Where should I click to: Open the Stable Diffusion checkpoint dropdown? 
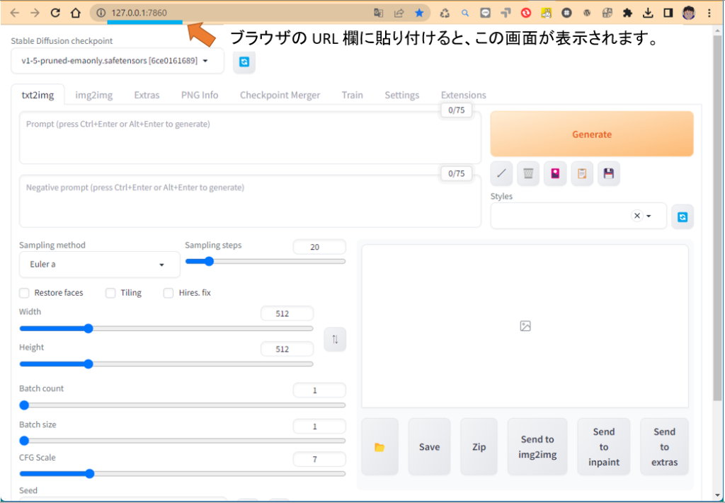point(206,61)
